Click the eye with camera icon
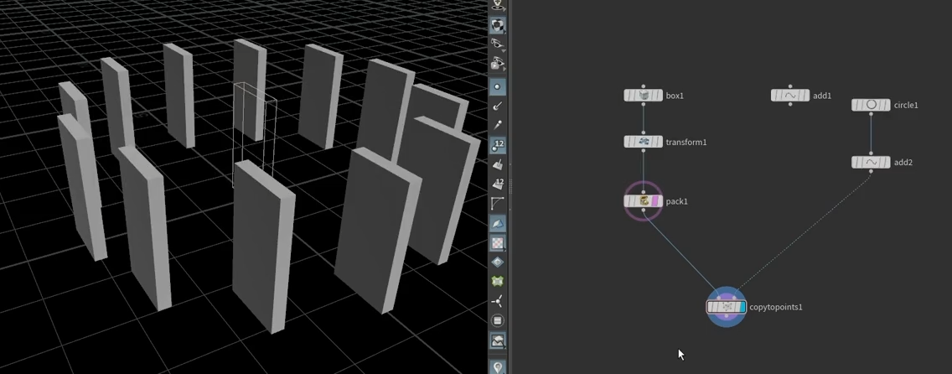Screen dimensions: 952x374 (x=497, y=64)
